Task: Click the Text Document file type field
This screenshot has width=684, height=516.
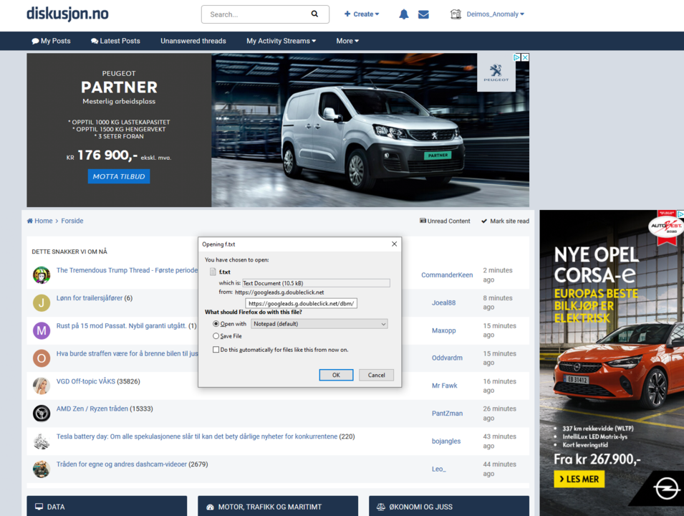Action: 316,283
